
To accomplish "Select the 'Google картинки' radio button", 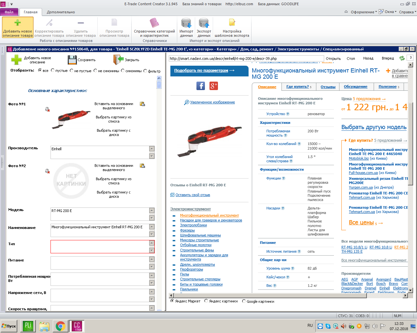I will coord(244,301).
